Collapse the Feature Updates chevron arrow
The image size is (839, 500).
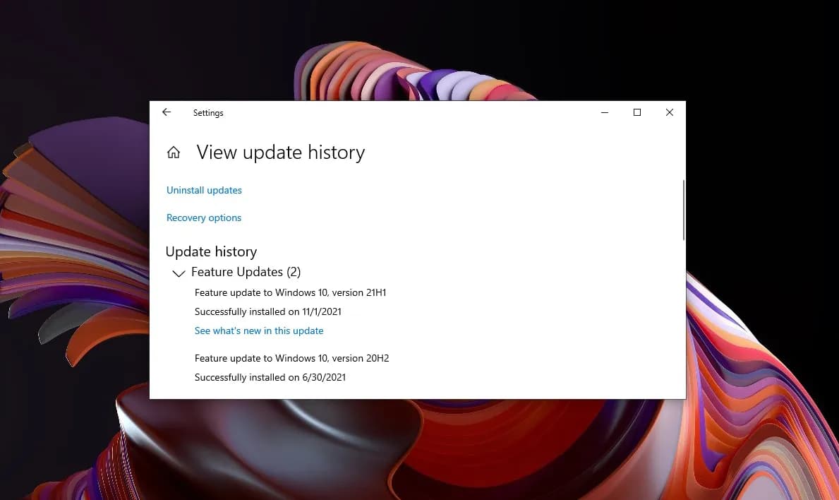[179, 273]
